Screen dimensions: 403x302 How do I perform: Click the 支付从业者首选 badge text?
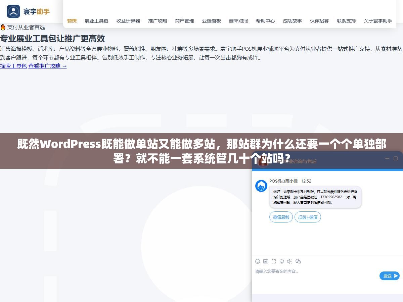click(26, 27)
